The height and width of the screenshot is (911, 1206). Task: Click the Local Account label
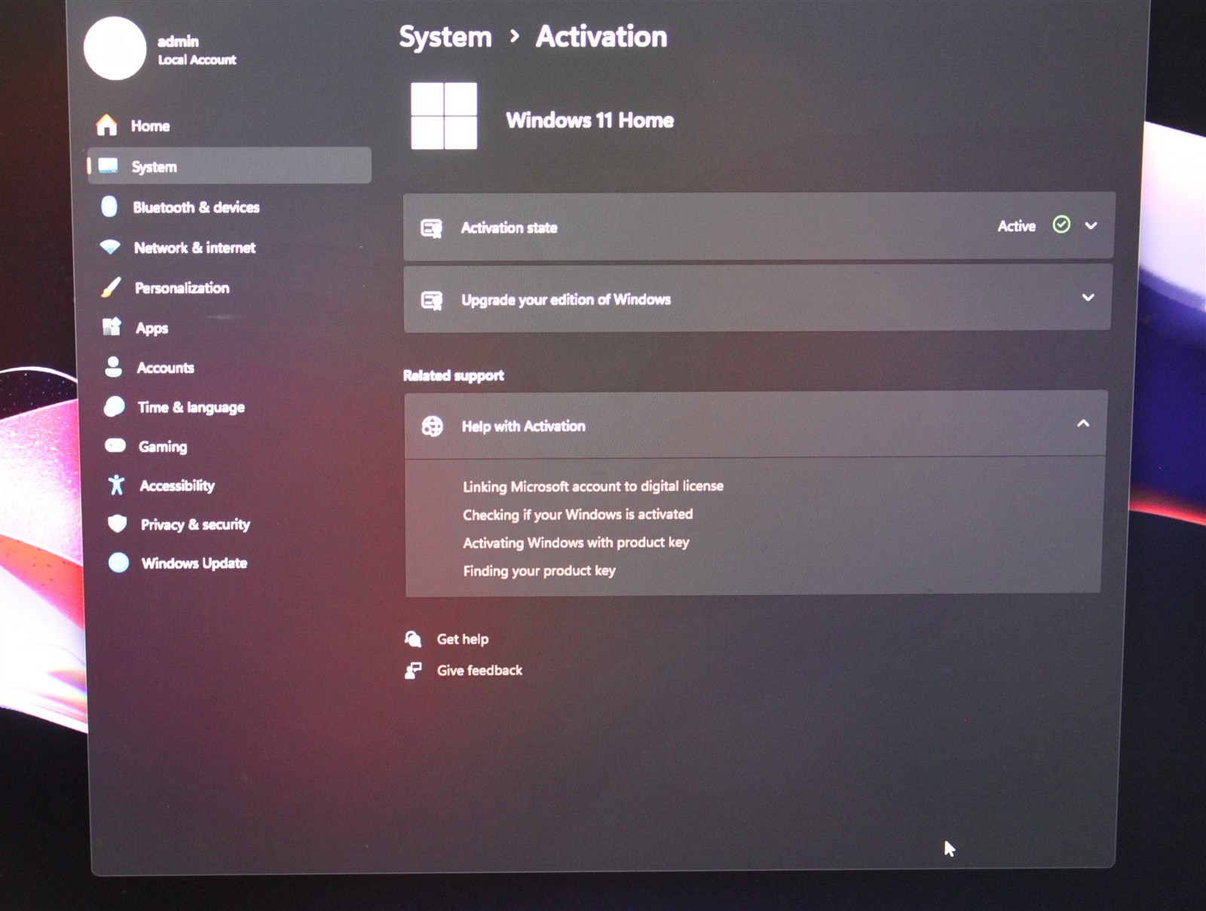(x=197, y=60)
